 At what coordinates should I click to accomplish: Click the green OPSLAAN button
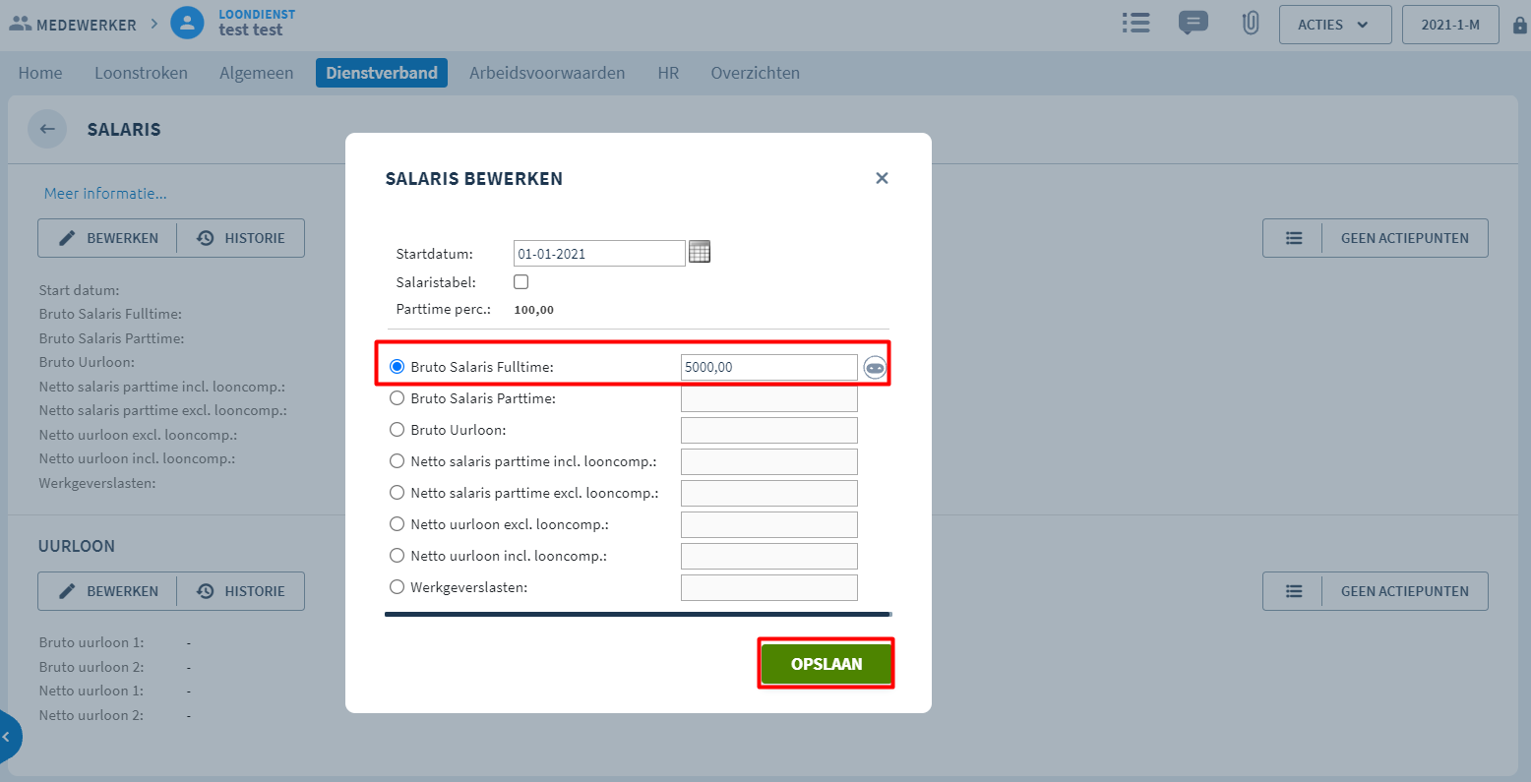[x=826, y=663]
